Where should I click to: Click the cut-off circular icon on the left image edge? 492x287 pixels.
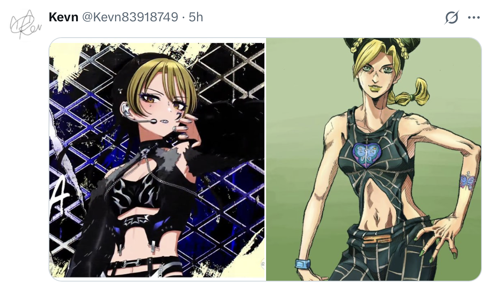[263, 264]
